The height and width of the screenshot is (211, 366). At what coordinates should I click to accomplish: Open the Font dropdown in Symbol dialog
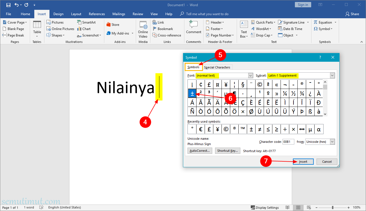[x=250, y=75]
